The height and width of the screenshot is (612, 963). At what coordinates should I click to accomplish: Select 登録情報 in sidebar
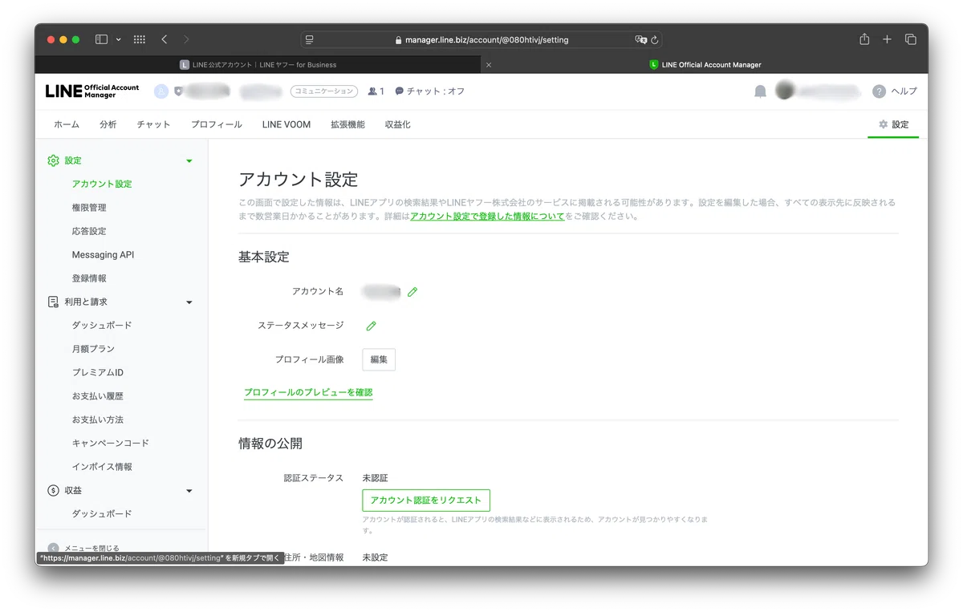tap(89, 278)
